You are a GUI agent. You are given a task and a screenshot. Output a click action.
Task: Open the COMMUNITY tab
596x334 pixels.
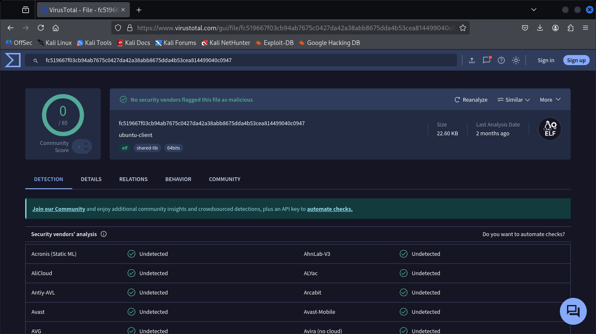tap(225, 179)
